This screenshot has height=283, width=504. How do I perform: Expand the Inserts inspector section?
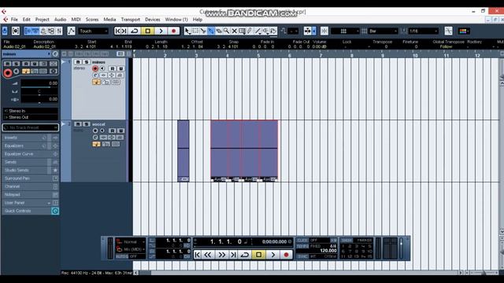coord(31,138)
